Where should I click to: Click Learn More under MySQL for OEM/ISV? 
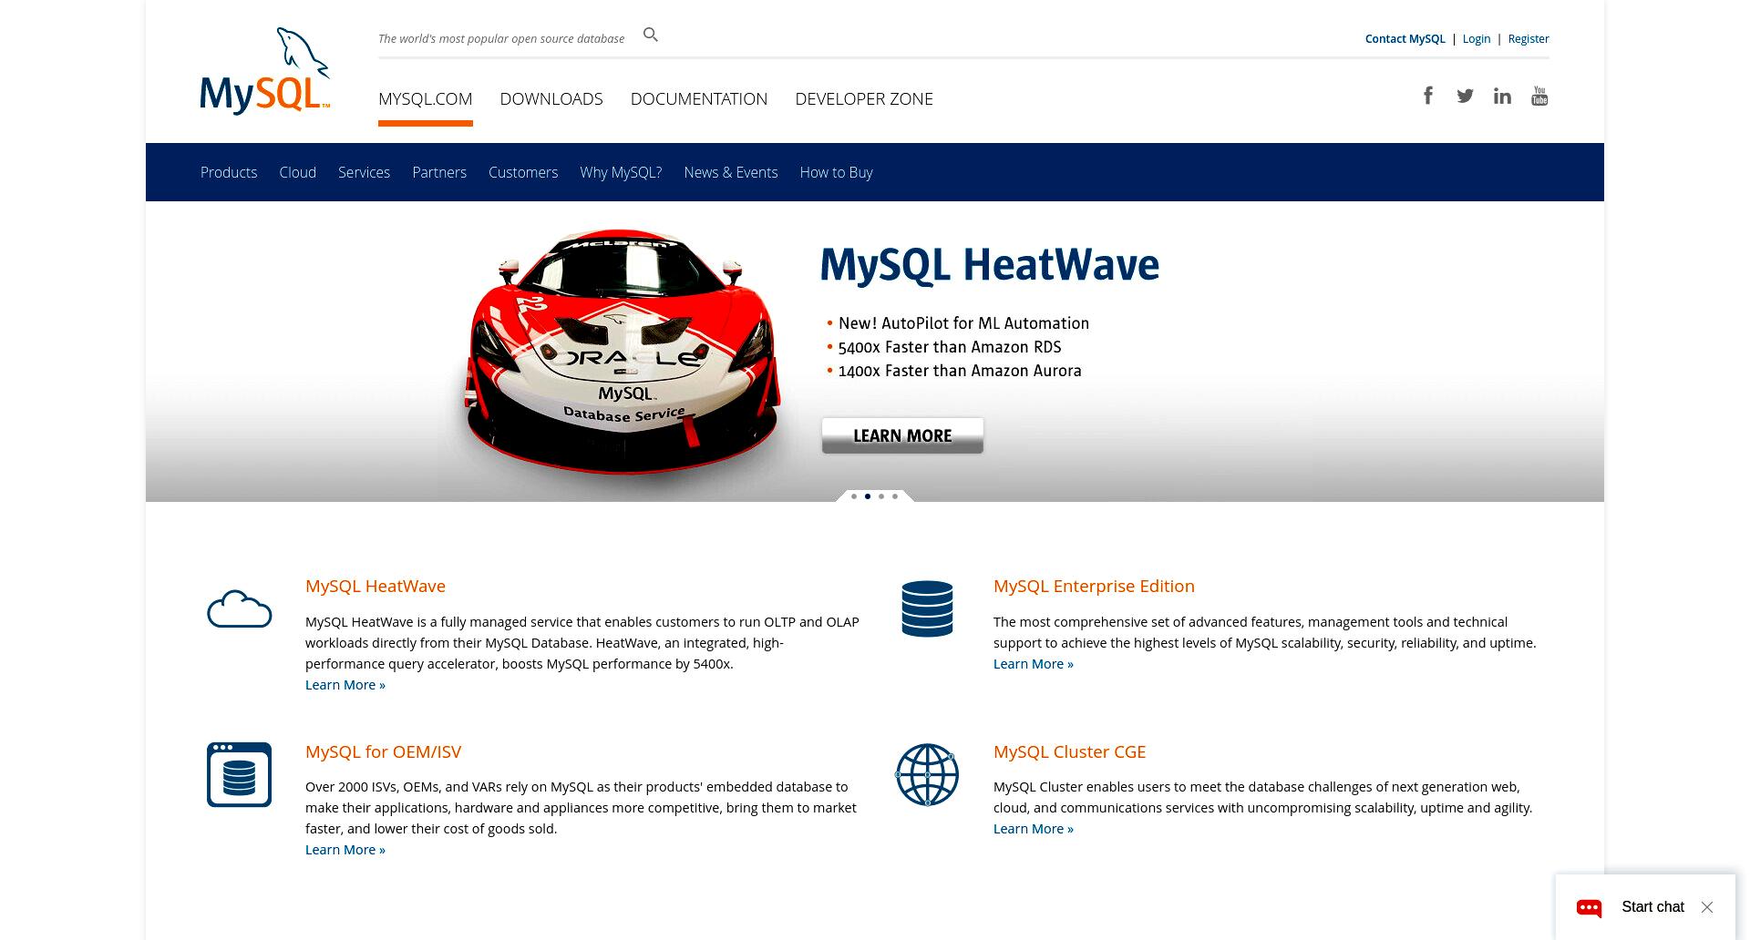[x=345, y=850]
